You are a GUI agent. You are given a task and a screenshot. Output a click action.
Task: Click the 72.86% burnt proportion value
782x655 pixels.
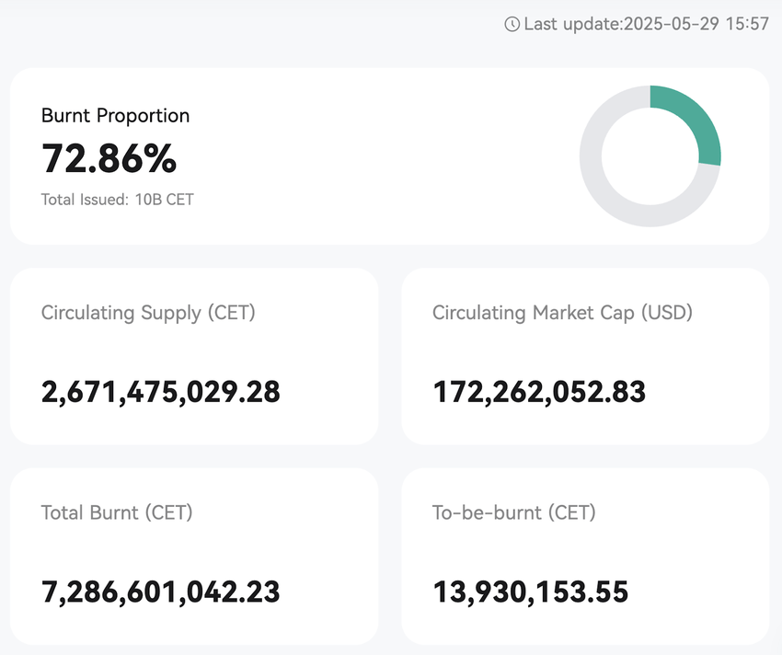point(109,158)
